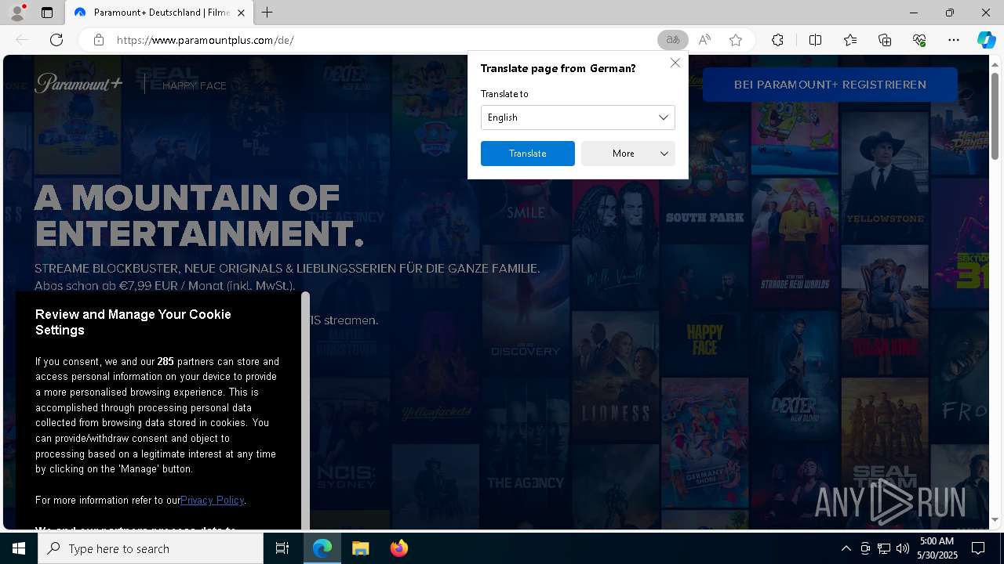This screenshot has height=564, width=1004.
Task: Open the Windows Start menu
Action: click(x=19, y=548)
